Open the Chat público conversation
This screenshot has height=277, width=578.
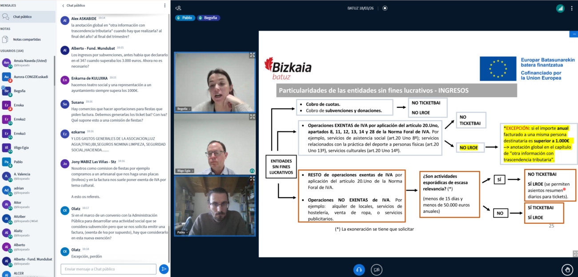click(22, 17)
